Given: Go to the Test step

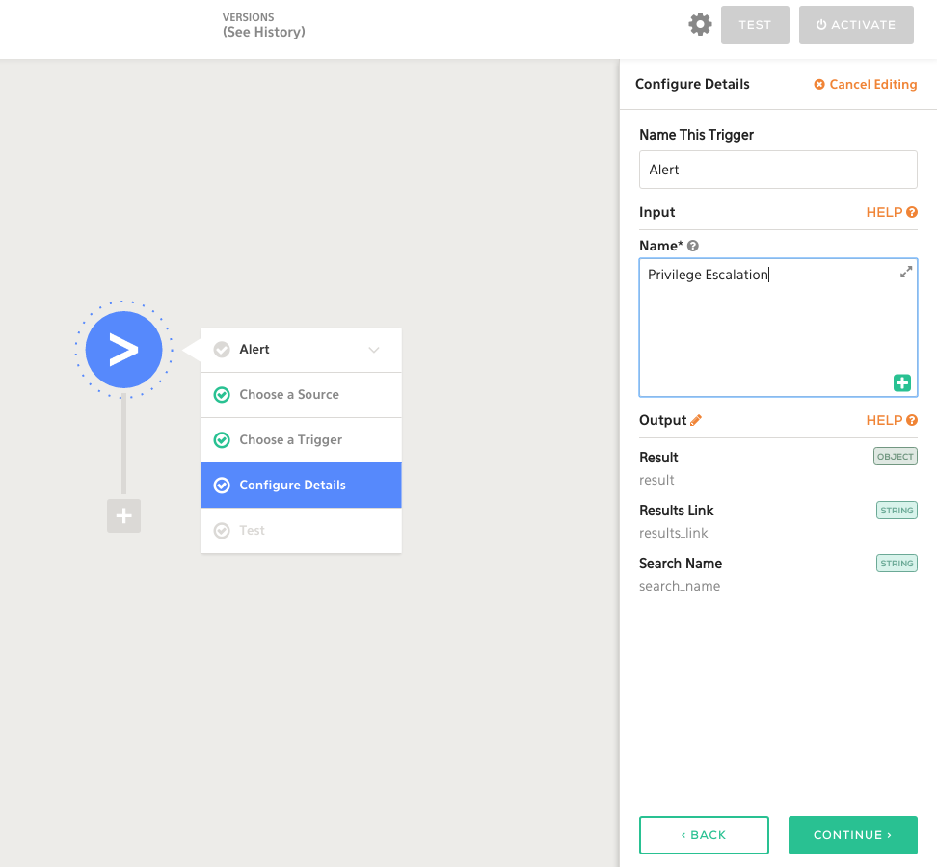Looking at the screenshot, I should click(252, 531).
